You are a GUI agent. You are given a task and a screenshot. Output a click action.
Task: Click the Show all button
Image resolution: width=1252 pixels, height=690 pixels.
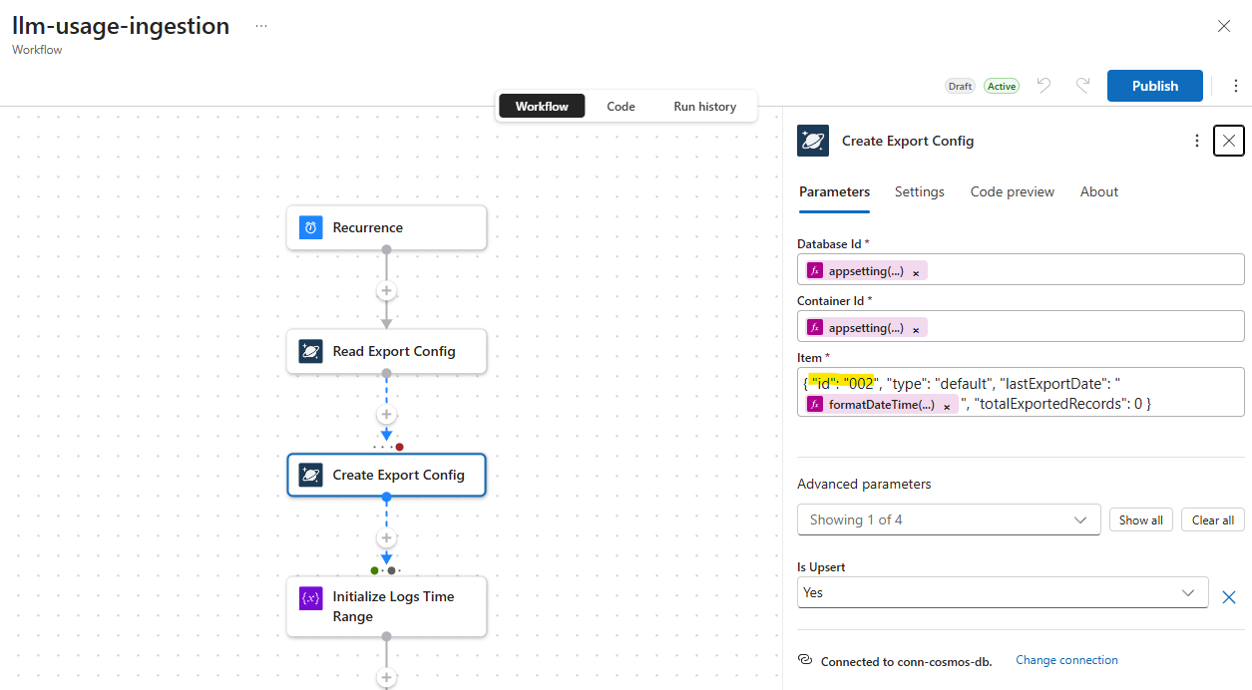click(x=1141, y=519)
